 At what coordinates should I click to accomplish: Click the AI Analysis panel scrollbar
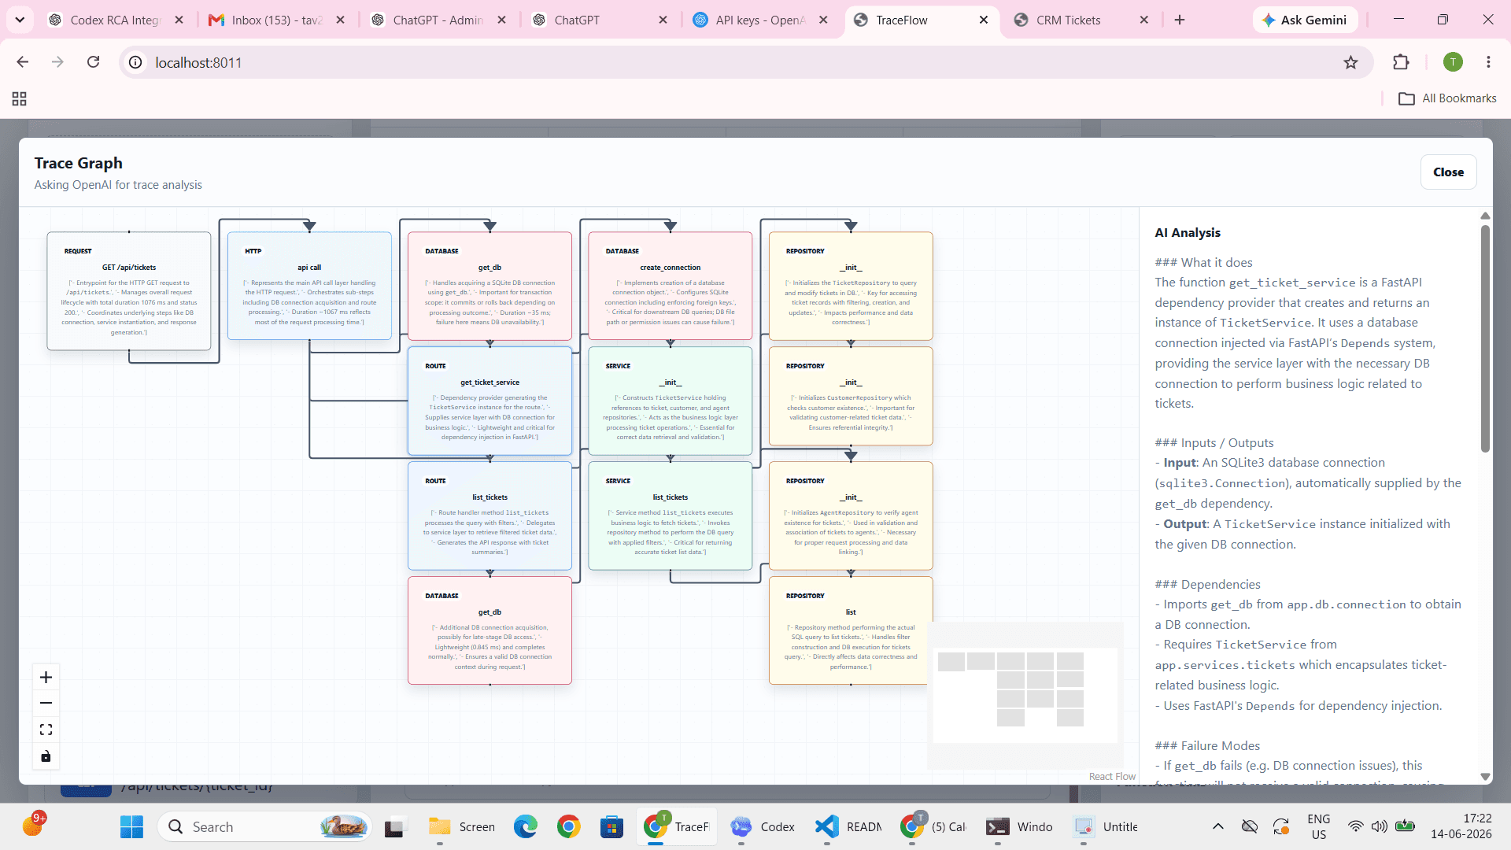(1485, 338)
